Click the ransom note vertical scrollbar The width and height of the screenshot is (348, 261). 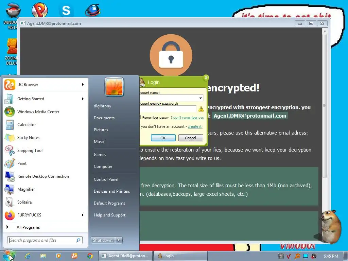pos(325,105)
